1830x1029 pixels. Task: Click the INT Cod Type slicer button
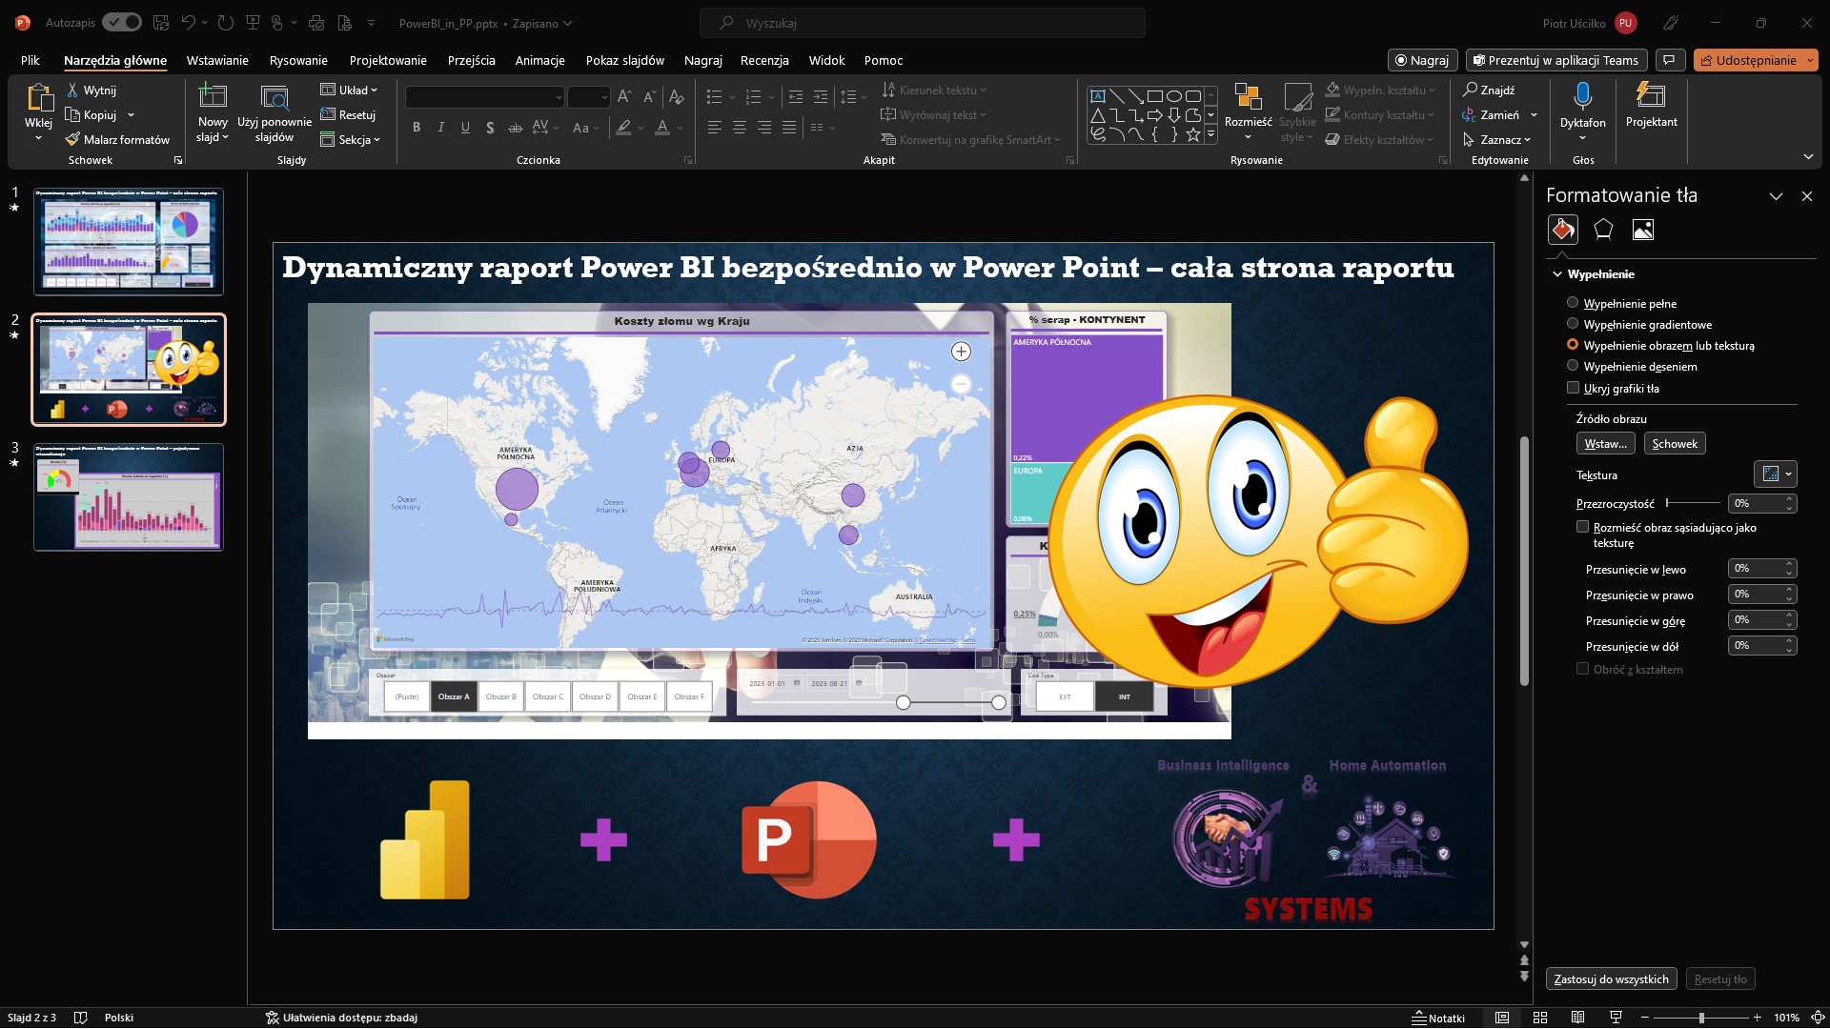point(1124,696)
